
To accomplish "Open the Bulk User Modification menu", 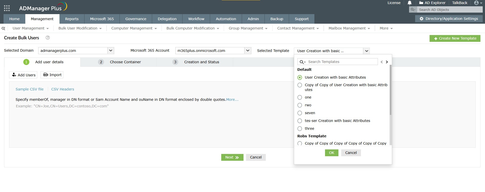I will pyautogui.click(x=80, y=28).
